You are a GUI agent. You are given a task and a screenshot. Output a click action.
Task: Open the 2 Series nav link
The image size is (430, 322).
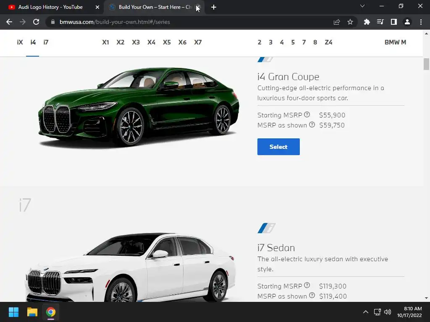pyautogui.click(x=260, y=42)
